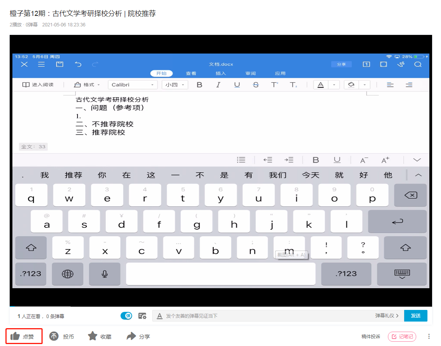Click increase font size A+ icon

(385, 160)
